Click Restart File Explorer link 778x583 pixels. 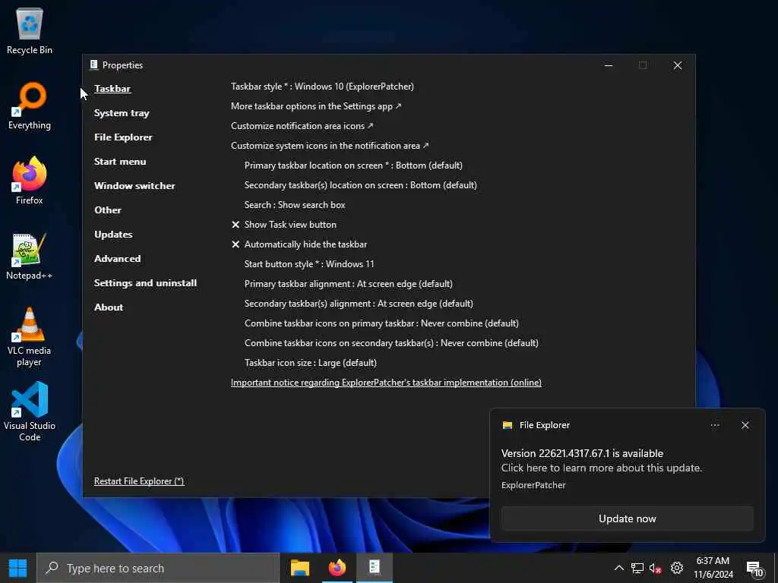click(139, 481)
